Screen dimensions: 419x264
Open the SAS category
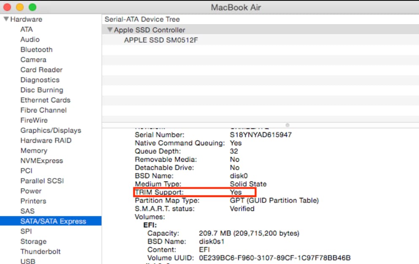(x=27, y=211)
